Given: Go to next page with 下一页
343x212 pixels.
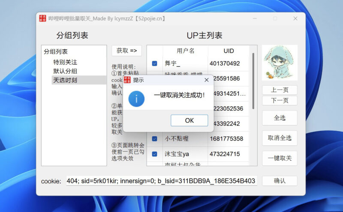Looking at the screenshot, I should [x=280, y=101].
